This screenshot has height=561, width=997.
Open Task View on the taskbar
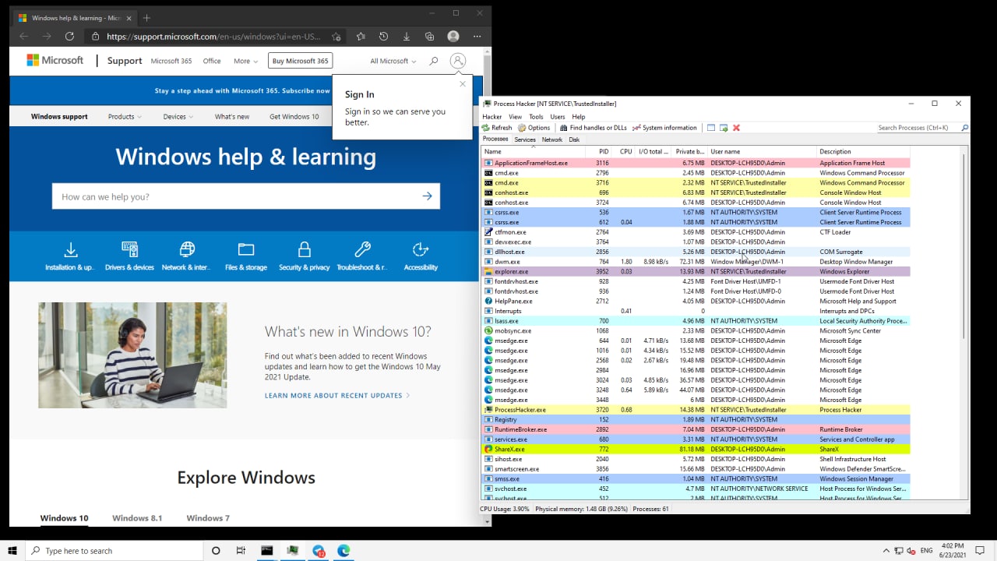(x=241, y=551)
